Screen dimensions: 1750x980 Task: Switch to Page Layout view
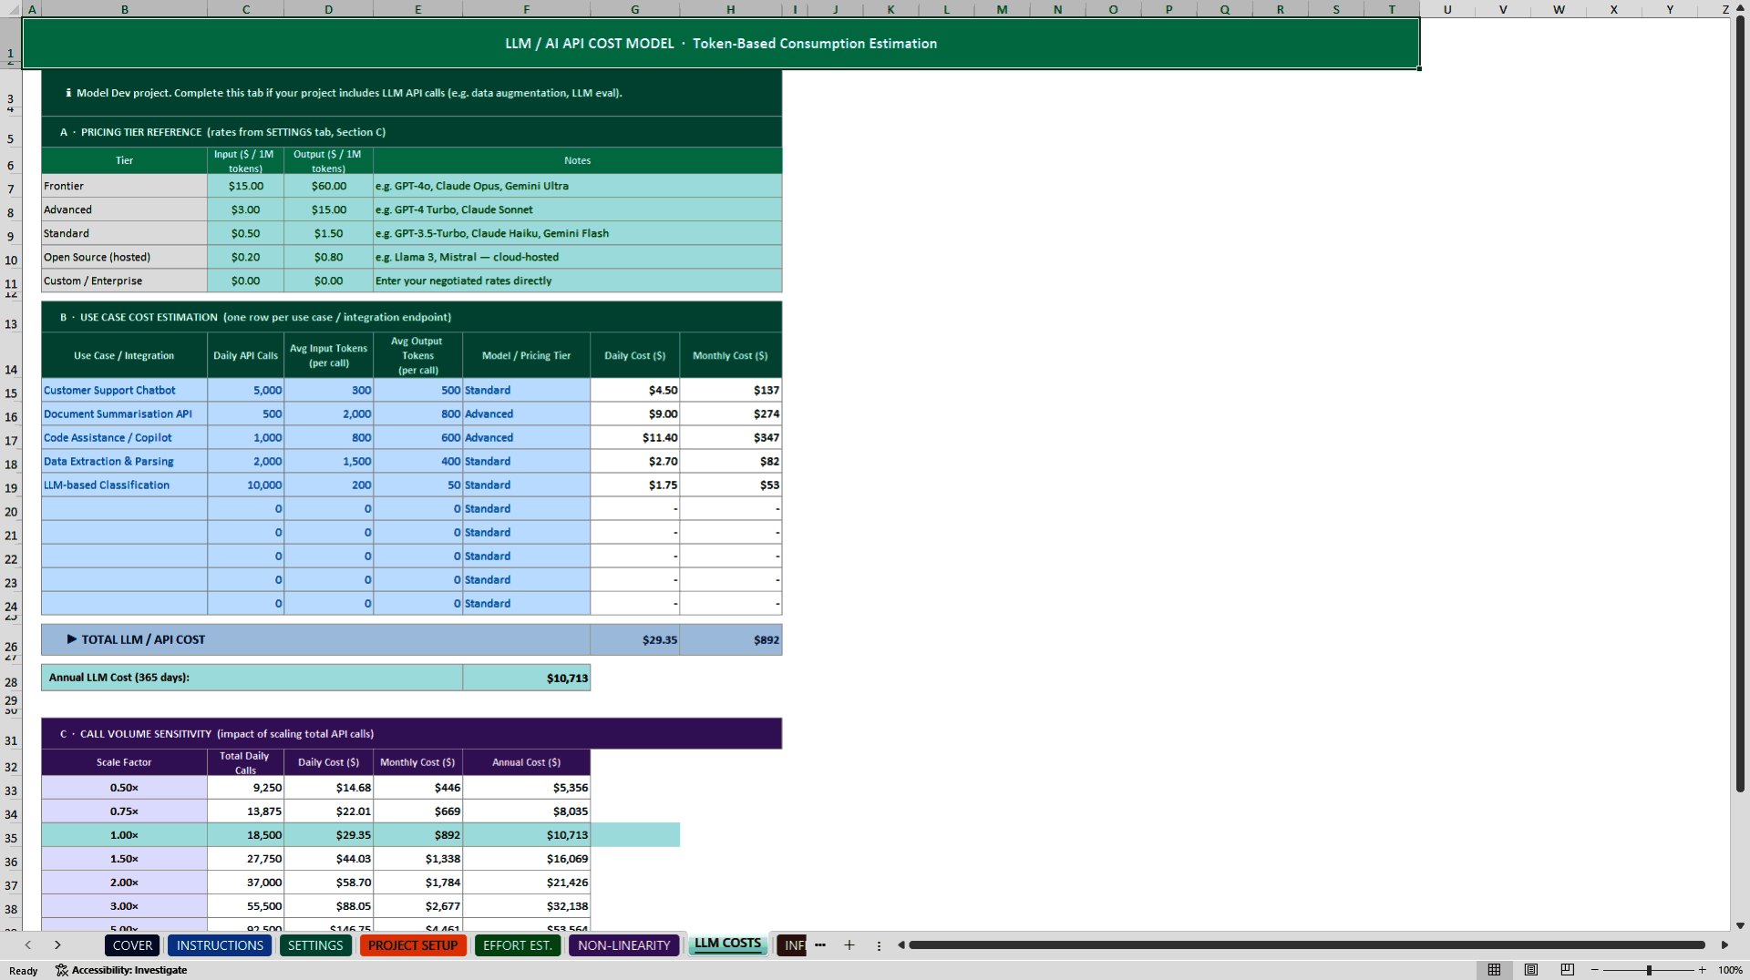tap(1530, 970)
